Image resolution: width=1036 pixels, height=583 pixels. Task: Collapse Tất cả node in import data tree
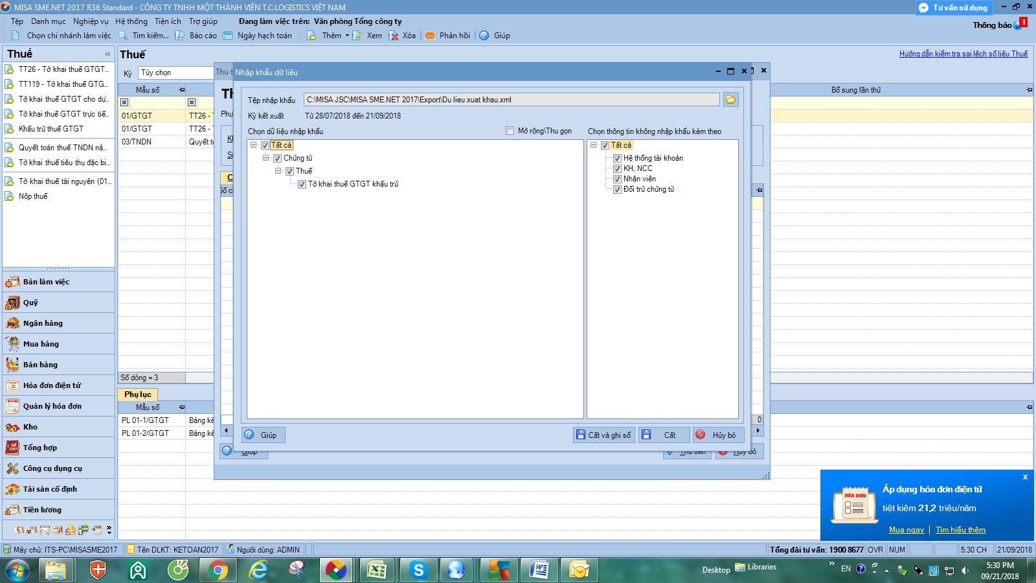coord(254,145)
